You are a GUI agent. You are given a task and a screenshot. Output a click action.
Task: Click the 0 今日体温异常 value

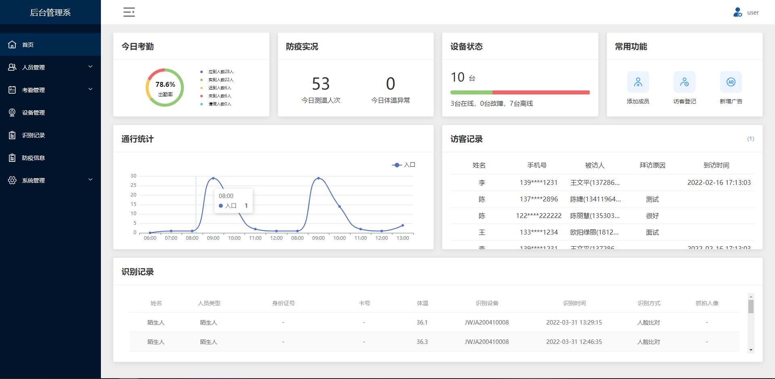click(390, 84)
